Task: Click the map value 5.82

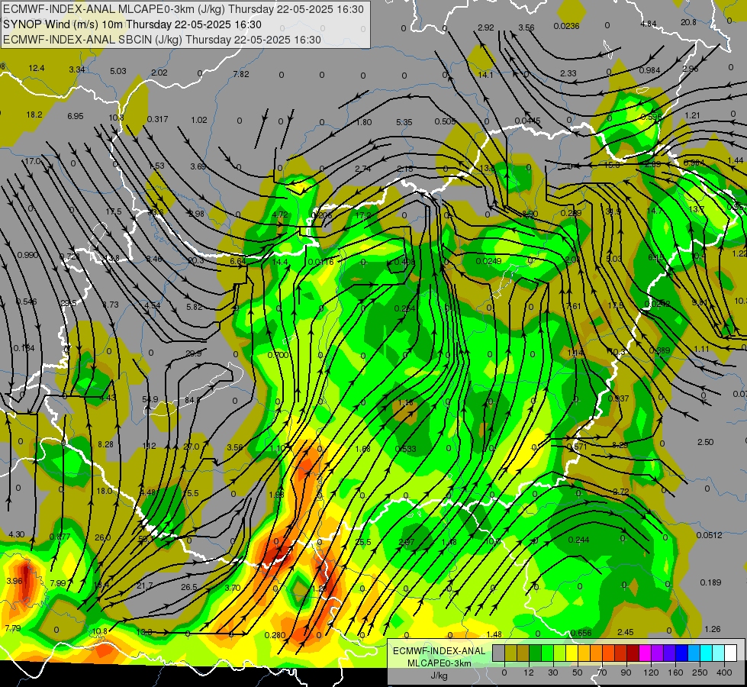Action: pyautogui.click(x=195, y=307)
